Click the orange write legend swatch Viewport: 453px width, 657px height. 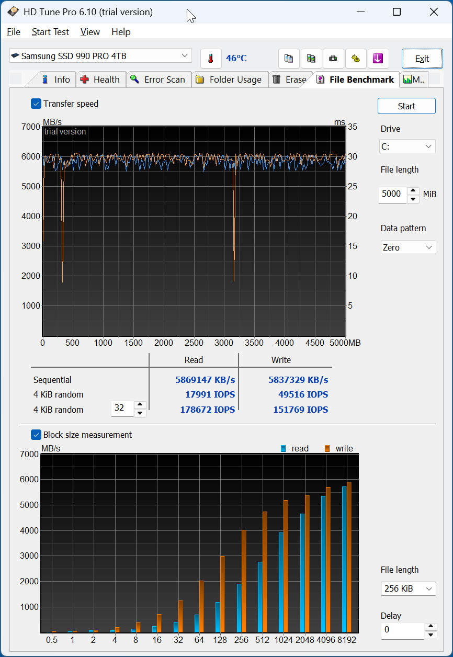(327, 448)
